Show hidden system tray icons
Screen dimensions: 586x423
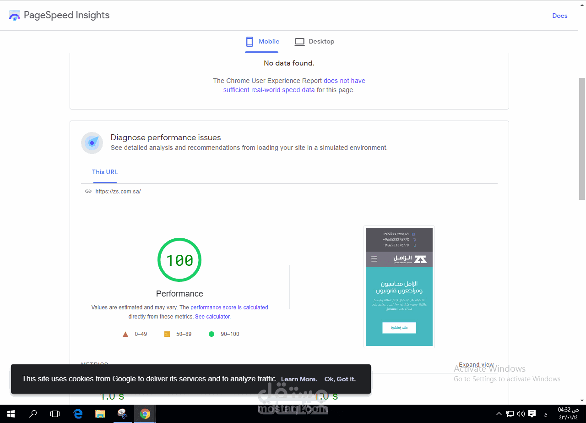[x=499, y=414]
